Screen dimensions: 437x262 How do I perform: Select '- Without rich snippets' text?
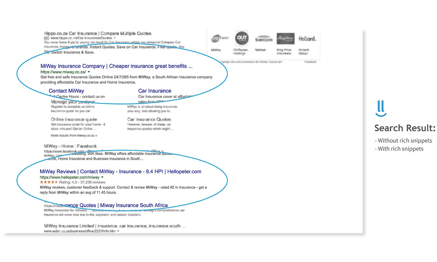pos(403,141)
